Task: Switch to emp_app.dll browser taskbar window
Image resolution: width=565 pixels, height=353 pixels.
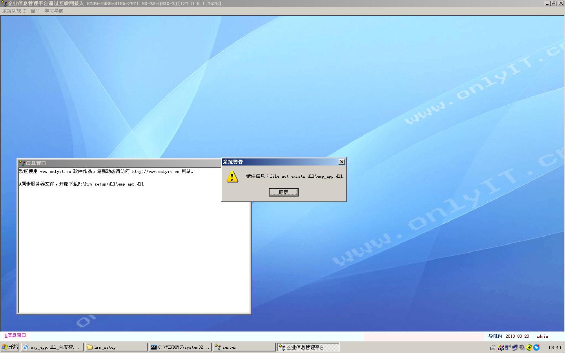Action: 53,347
